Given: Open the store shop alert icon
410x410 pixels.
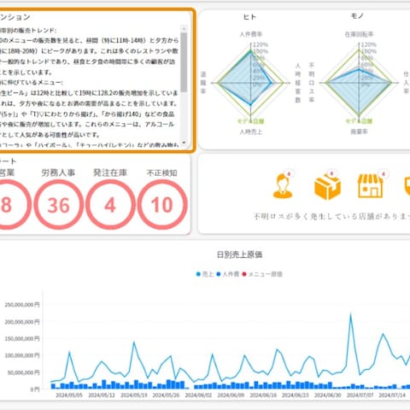Looking at the screenshot, I should pyautogui.click(x=370, y=186).
